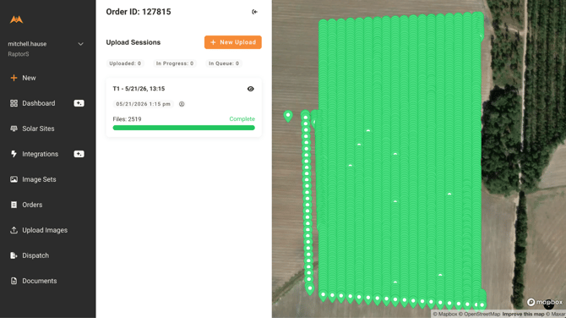Click the 05/21/2026 1:15 pm date chip
Viewport: 566px width, 318px height.
(144, 104)
